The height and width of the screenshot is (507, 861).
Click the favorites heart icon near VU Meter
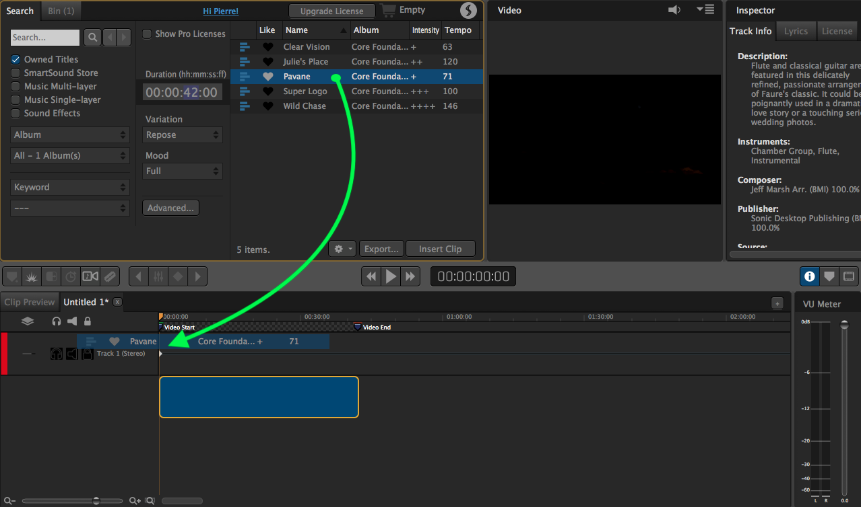pos(829,276)
